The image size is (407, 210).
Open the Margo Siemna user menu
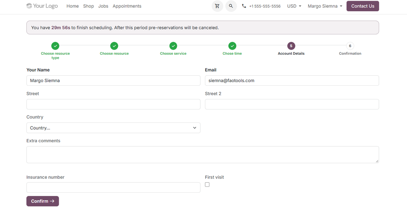click(x=325, y=6)
